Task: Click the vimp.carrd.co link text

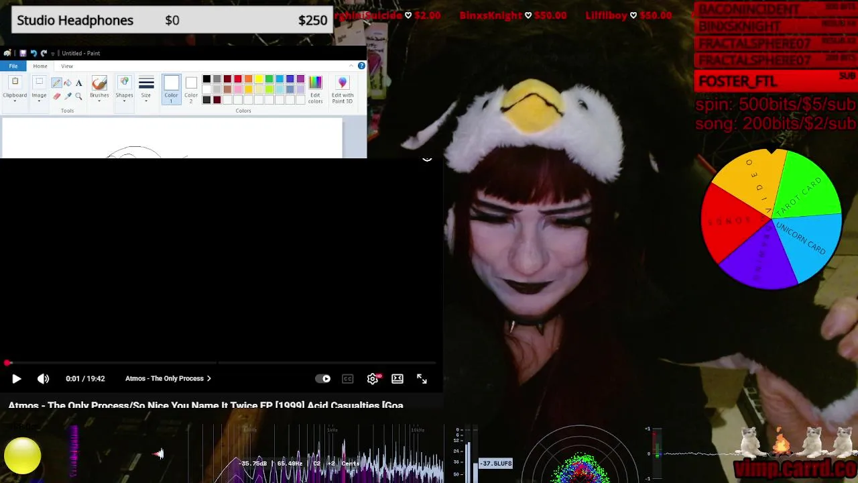Action: (x=795, y=468)
